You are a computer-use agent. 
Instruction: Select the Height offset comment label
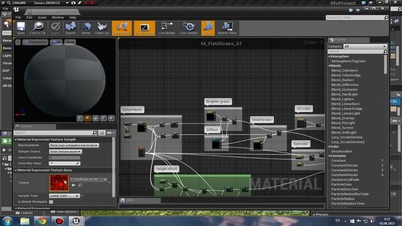[167, 169]
